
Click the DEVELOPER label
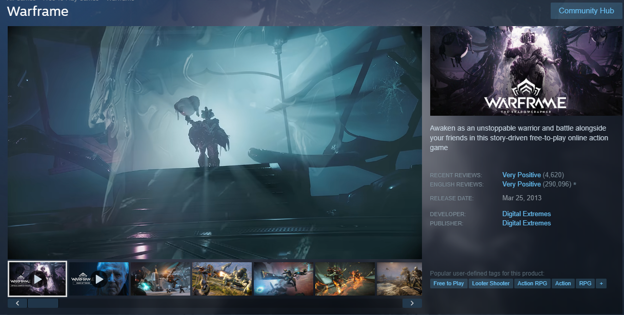448,214
